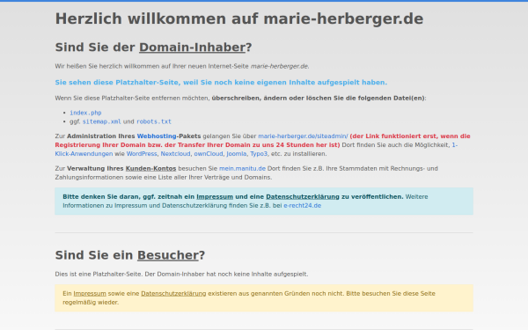Click the WordPress link
The image size is (528, 330).
point(142,153)
